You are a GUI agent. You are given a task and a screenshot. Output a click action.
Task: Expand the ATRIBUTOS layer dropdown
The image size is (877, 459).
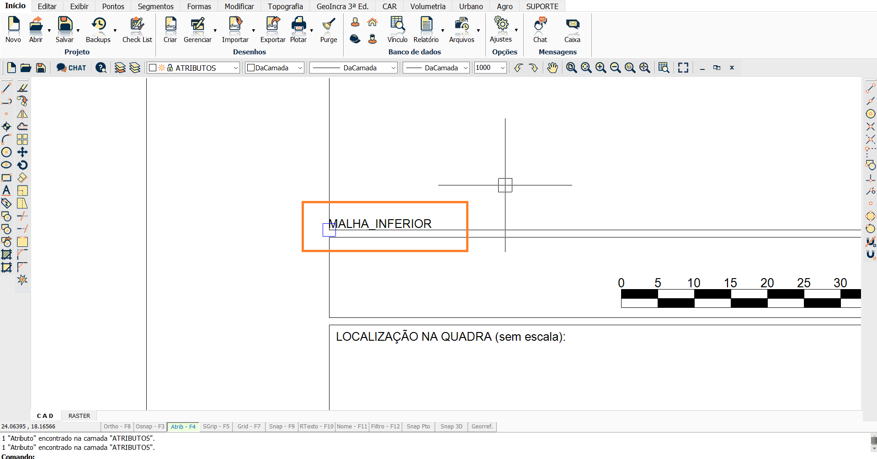point(236,68)
